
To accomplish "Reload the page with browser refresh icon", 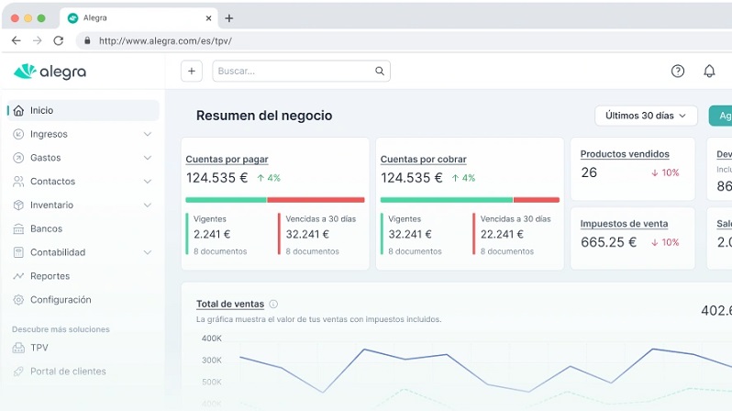I will point(59,40).
